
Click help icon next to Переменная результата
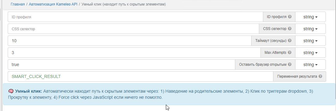[x=320, y=76]
